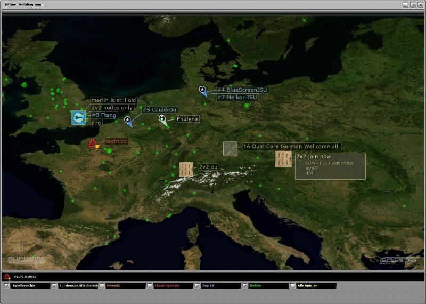Close the GPGnet Weltdiagramm window
This screenshot has width=426, height=304.
[420, 5]
